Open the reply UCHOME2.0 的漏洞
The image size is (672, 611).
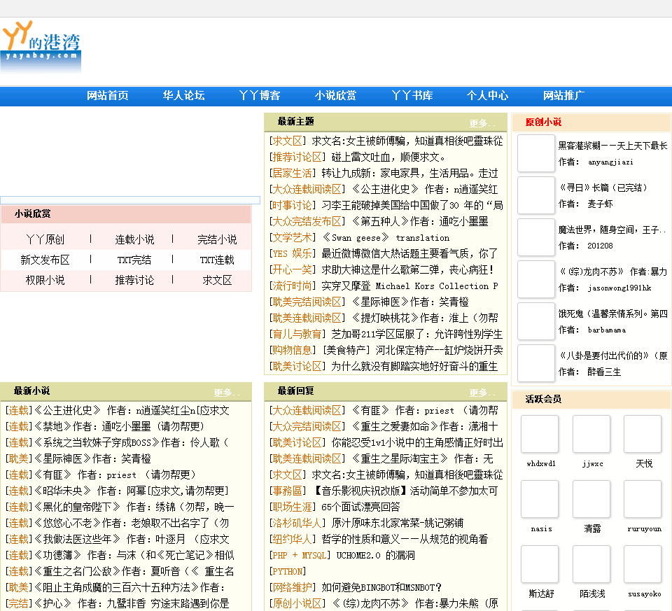pos(375,555)
